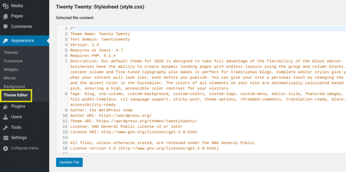The height and width of the screenshot is (172, 346).
Task: Select the Menus submenu item
Action: coord(10,78)
